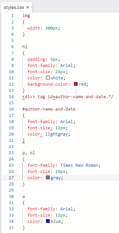Click the closing brace on line 21

point(24,140)
